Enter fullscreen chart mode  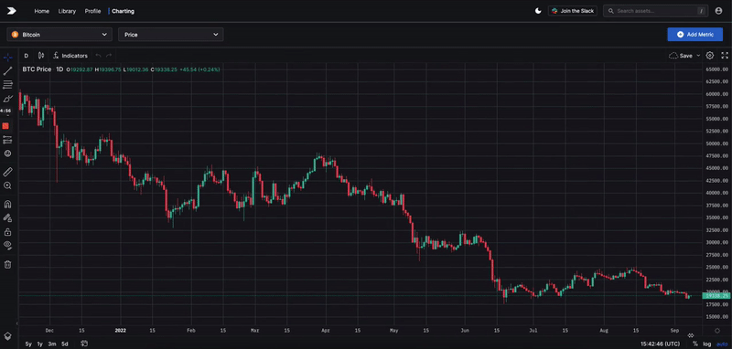click(725, 56)
